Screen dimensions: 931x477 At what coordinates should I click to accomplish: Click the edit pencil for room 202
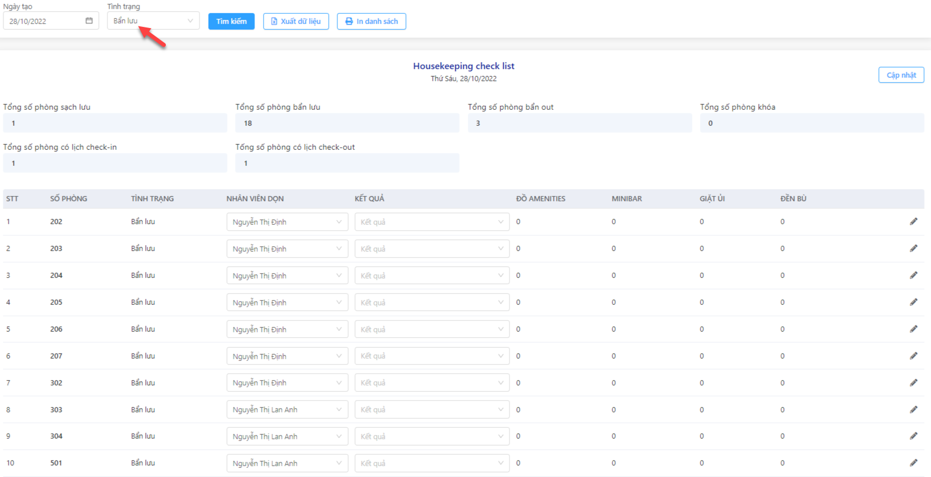click(913, 221)
